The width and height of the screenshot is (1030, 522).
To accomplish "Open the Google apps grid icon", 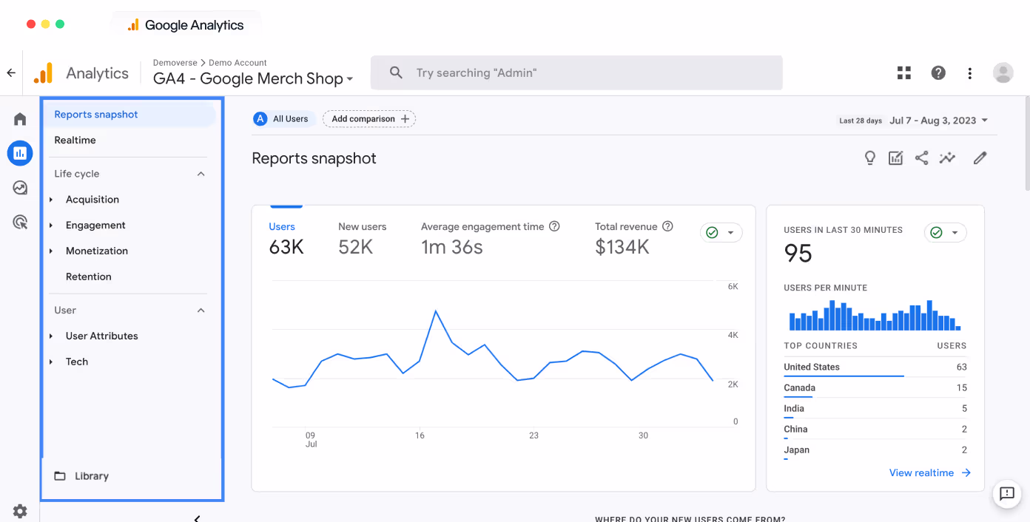I will [x=903, y=72].
